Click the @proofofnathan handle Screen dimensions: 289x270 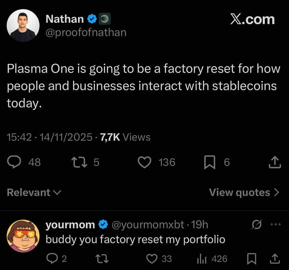(86, 32)
